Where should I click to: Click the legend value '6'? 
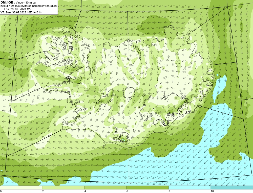point(127,191)
